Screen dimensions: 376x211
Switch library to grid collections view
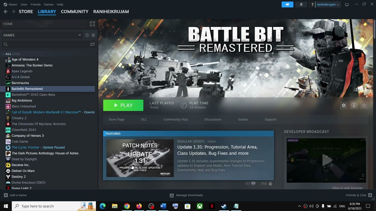(x=92, y=24)
